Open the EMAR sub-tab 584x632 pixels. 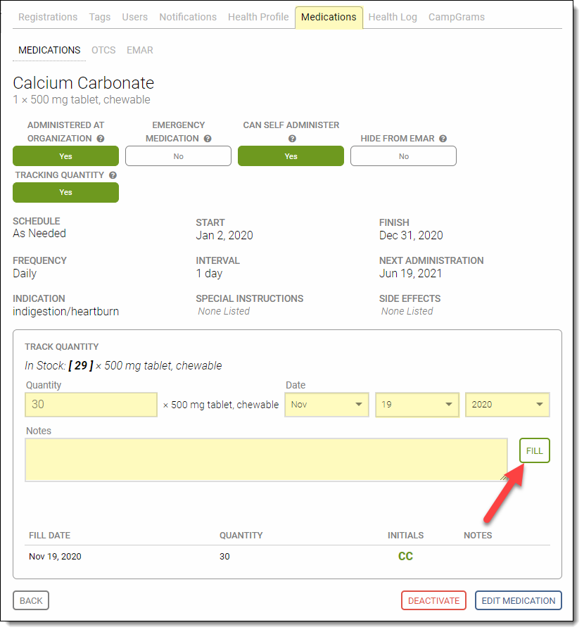(x=139, y=50)
